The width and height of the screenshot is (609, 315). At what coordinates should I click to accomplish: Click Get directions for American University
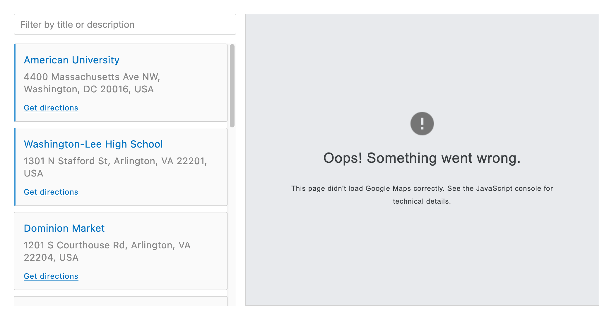51,108
